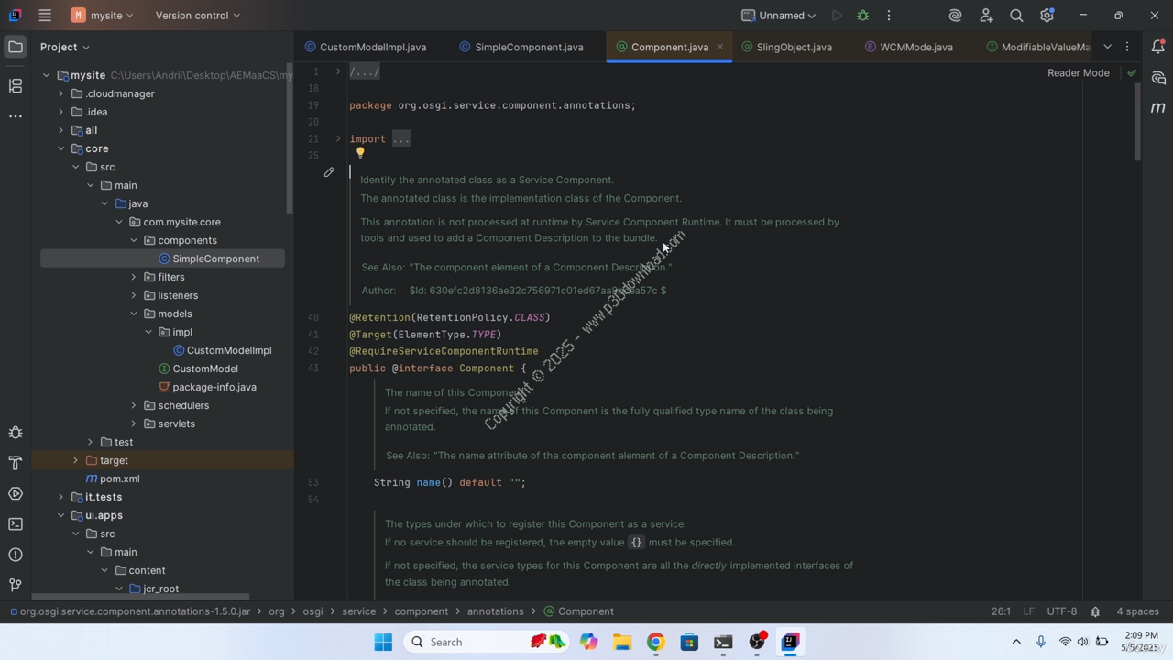Screen dimensions: 1173x660
Task: Run the current configuration
Action: click(836, 16)
